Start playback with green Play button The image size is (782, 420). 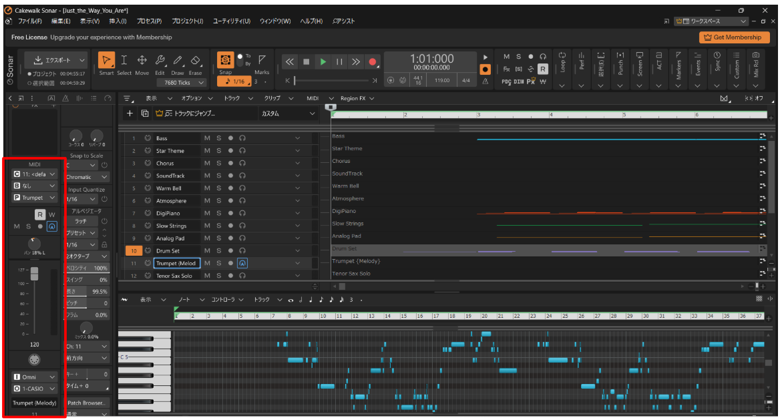tap(323, 62)
